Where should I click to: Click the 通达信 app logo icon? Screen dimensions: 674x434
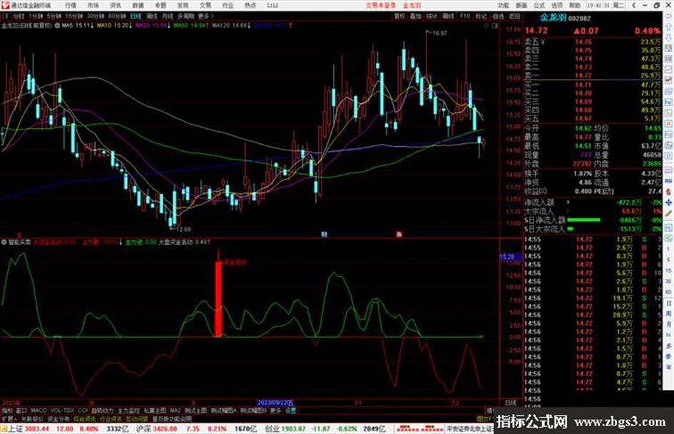(5, 5)
